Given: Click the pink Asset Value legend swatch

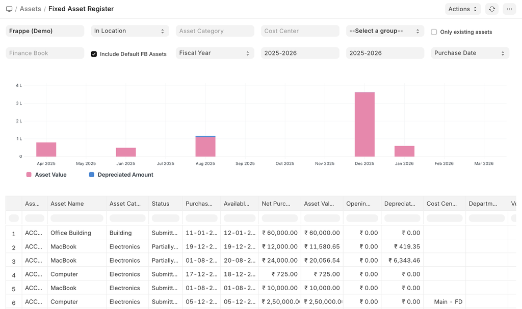Looking at the screenshot, I should [x=29, y=175].
